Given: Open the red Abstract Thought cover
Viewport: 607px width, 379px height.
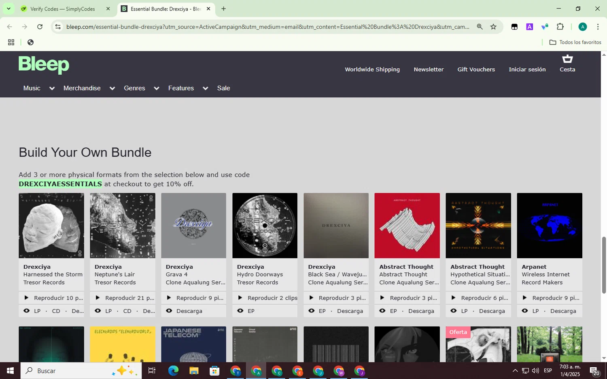Looking at the screenshot, I should (407, 225).
